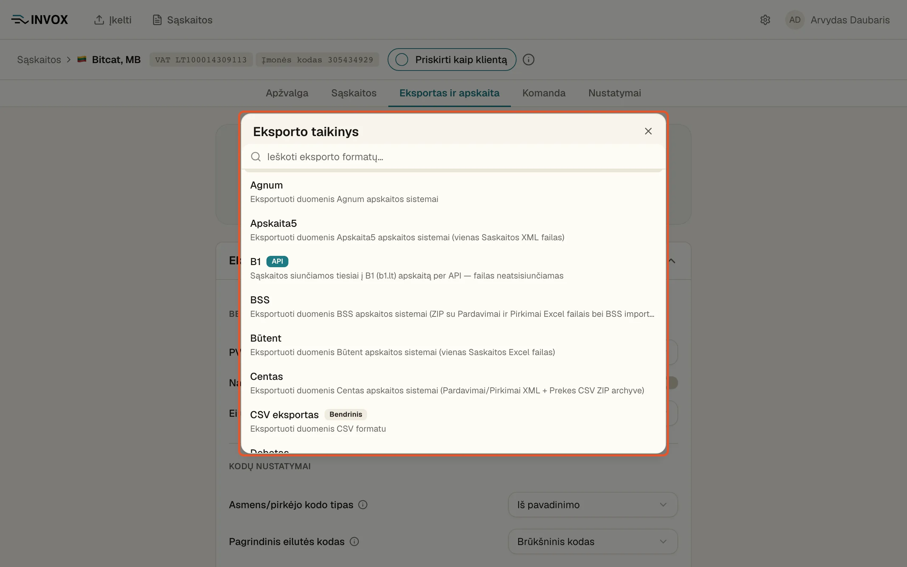Click the API badge next to B1
This screenshot has width=907, height=567.
click(277, 262)
